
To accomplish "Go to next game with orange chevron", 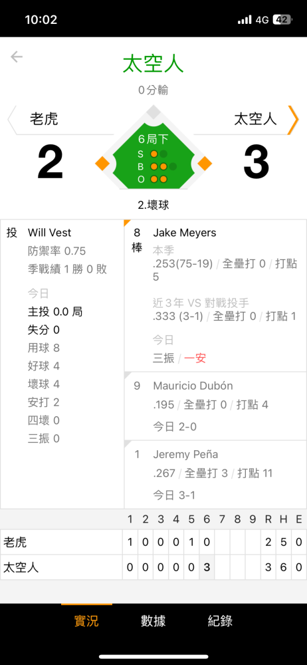I will [293, 120].
